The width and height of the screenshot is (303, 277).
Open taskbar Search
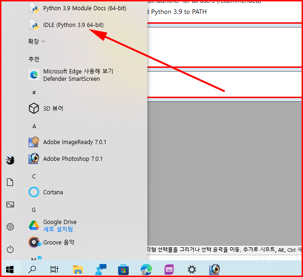[x=32, y=269]
